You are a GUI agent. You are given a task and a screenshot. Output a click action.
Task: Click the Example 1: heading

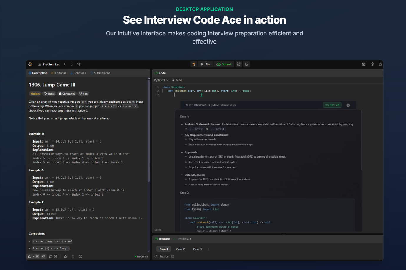[36, 134]
